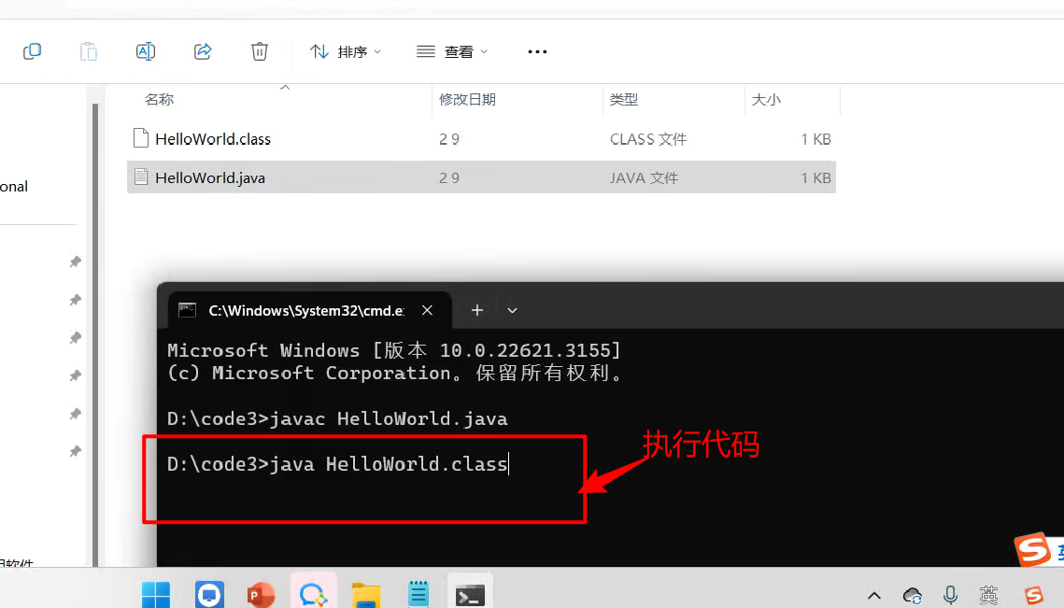Screen dimensions: 1064x608
Task: Click the Copy icon in Explorer toolbar
Action: point(32,51)
